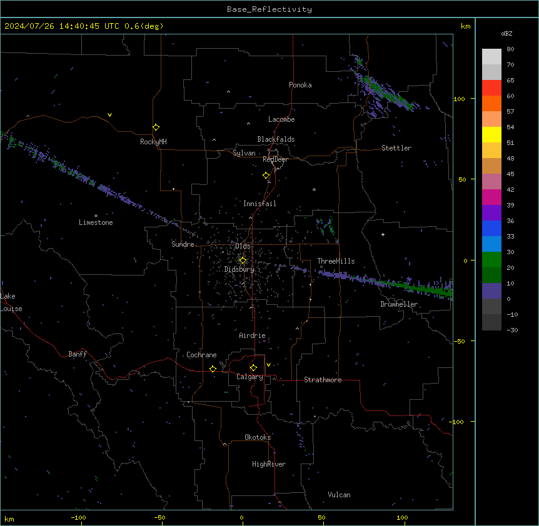The width and height of the screenshot is (539, 526).
Task: Click the RedDeer city label
Action: (275, 159)
